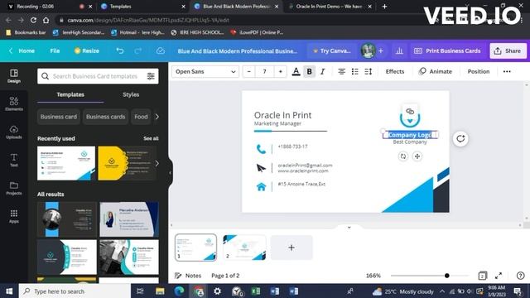Adjust the zoom slider handle
The height and width of the screenshot is (298, 530).
coord(447,276)
